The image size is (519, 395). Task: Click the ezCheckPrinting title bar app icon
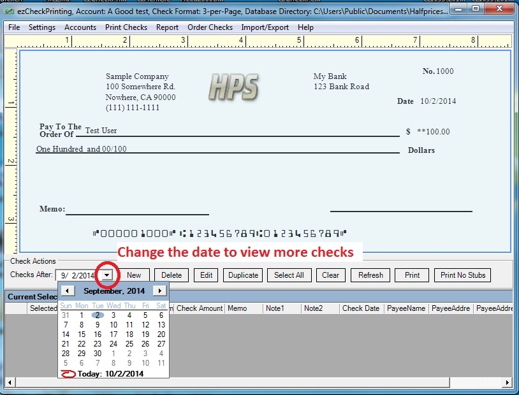coord(9,10)
